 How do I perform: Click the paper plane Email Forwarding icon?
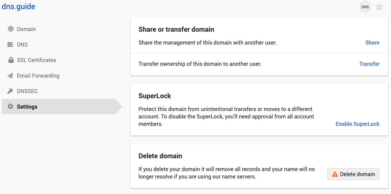coord(10,76)
